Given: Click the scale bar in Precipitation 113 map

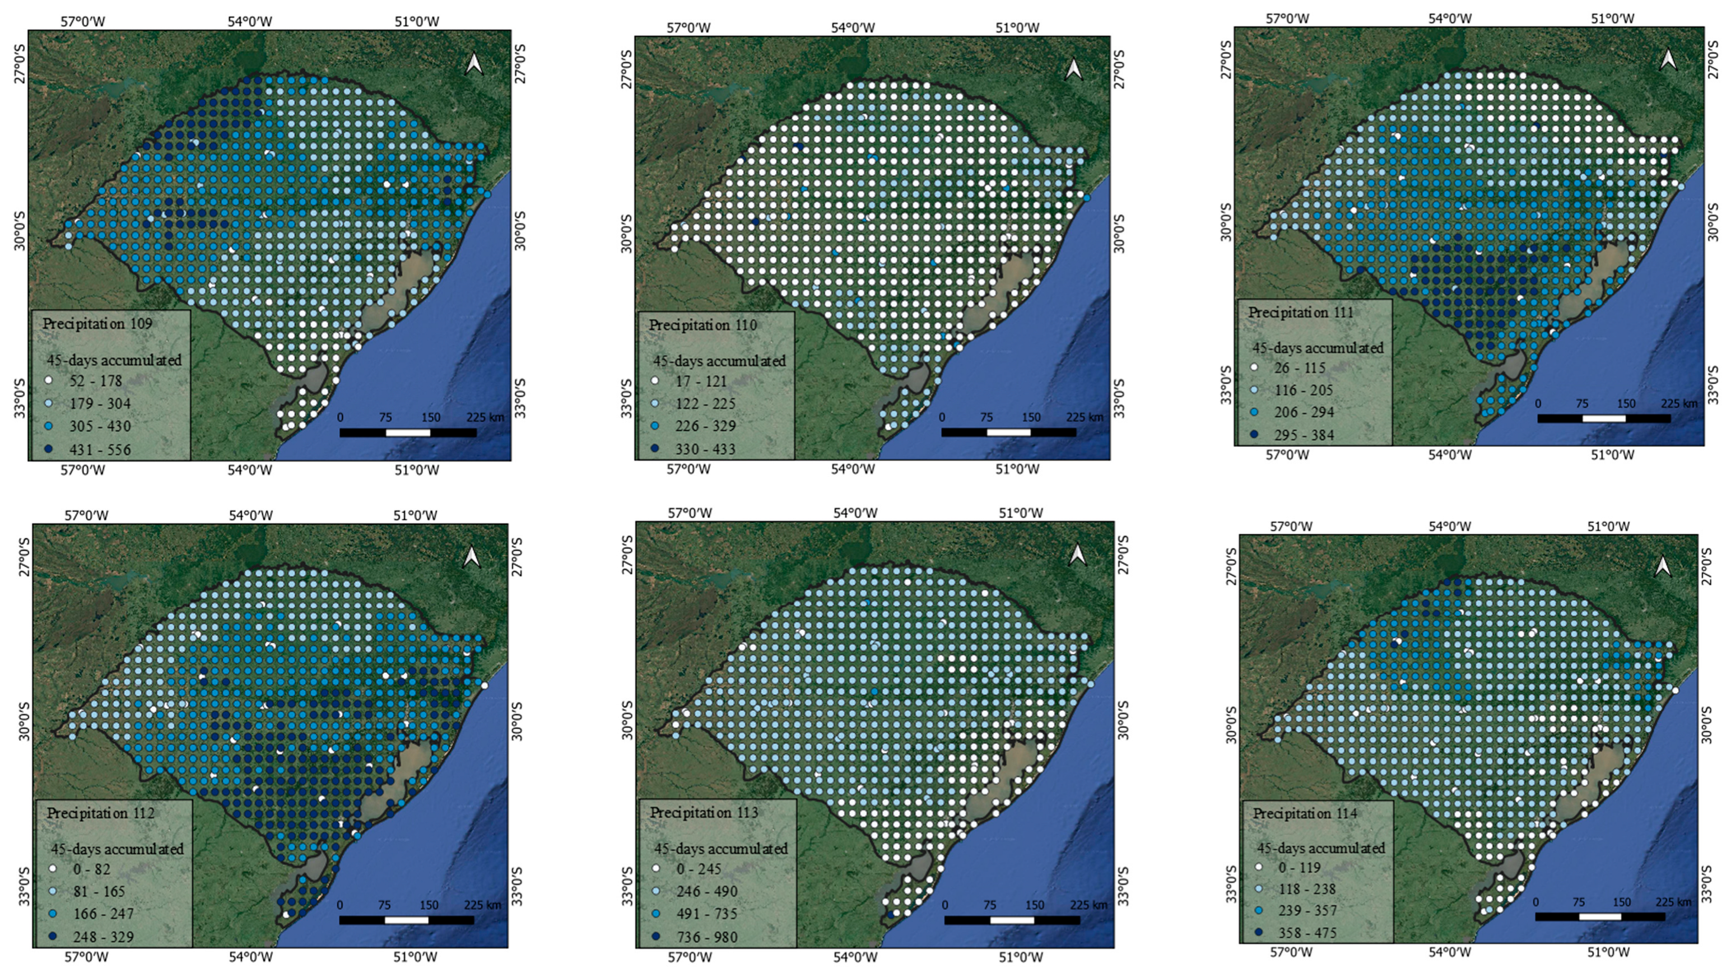Looking at the screenshot, I should coord(1011,919).
